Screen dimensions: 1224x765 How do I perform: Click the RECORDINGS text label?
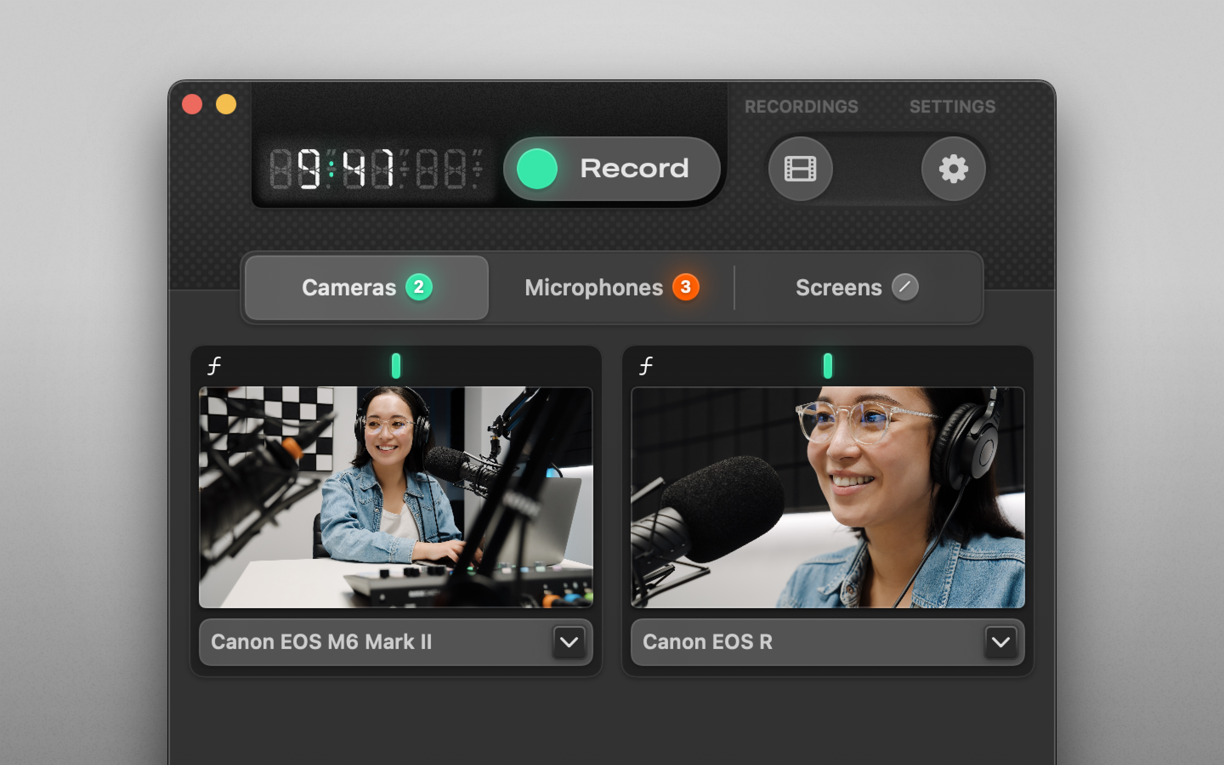801,107
